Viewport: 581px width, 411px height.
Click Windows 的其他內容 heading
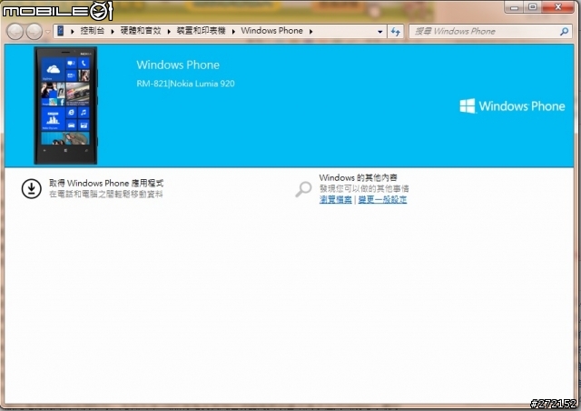click(x=358, y=178)
